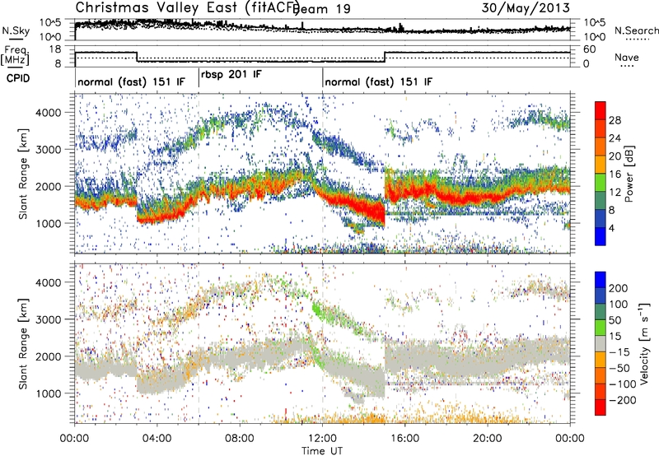Click the 3000 tick of the velocity panel

coord(48,319)
